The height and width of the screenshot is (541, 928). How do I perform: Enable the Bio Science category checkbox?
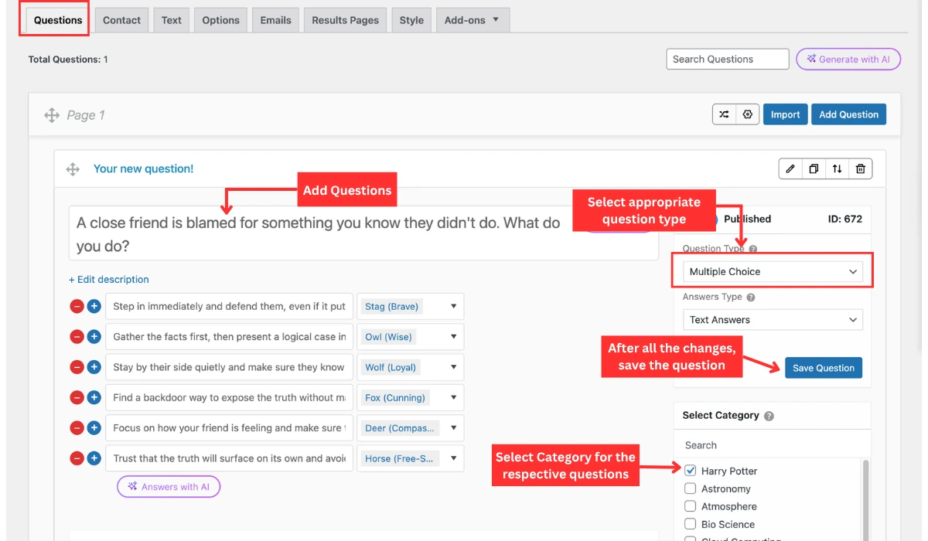pyautogui.click(x=691, y=524)
